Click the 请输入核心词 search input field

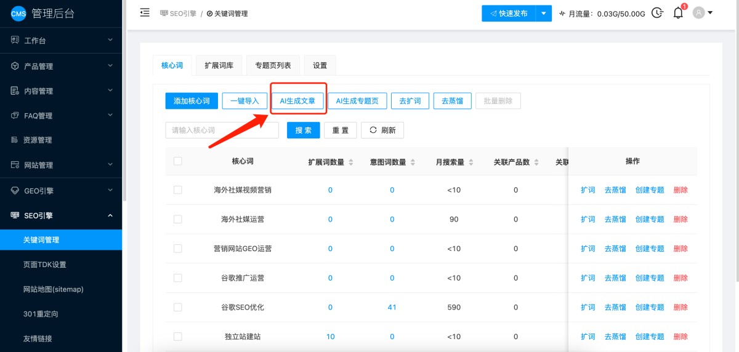(x=222, y=130)
